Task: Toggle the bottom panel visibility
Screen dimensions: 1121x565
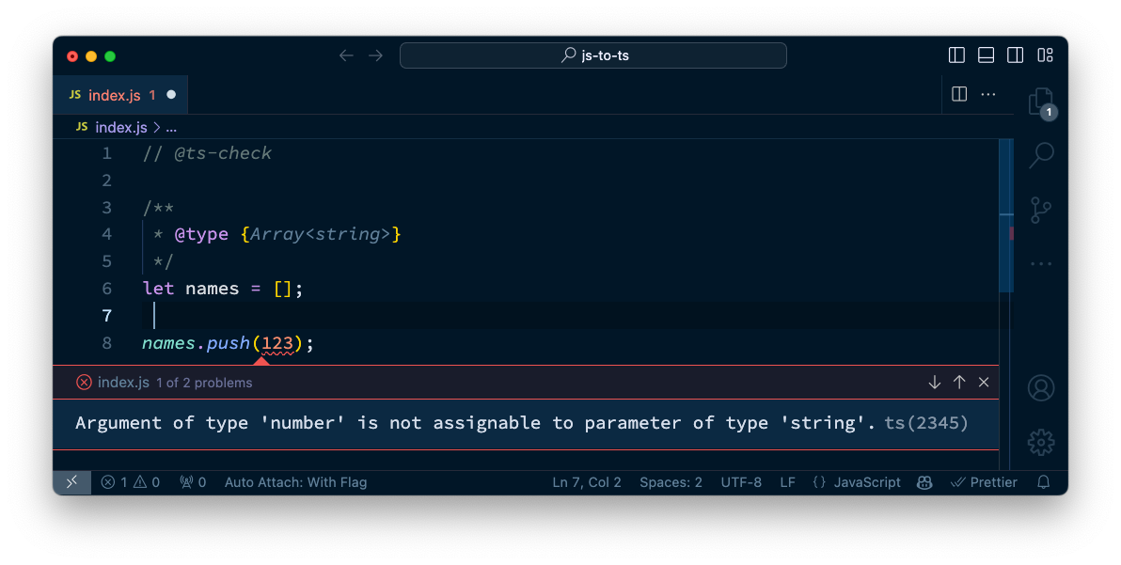Action: [986, 55]
